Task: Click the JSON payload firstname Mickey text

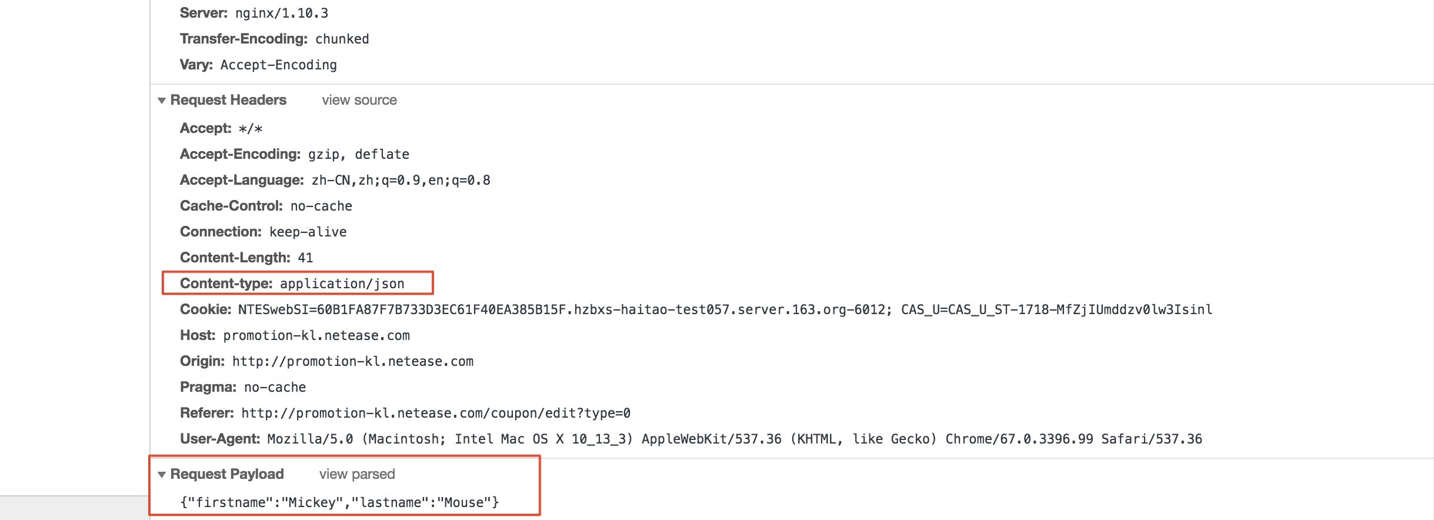Action: pyautogui.click(x=339, y=502)
